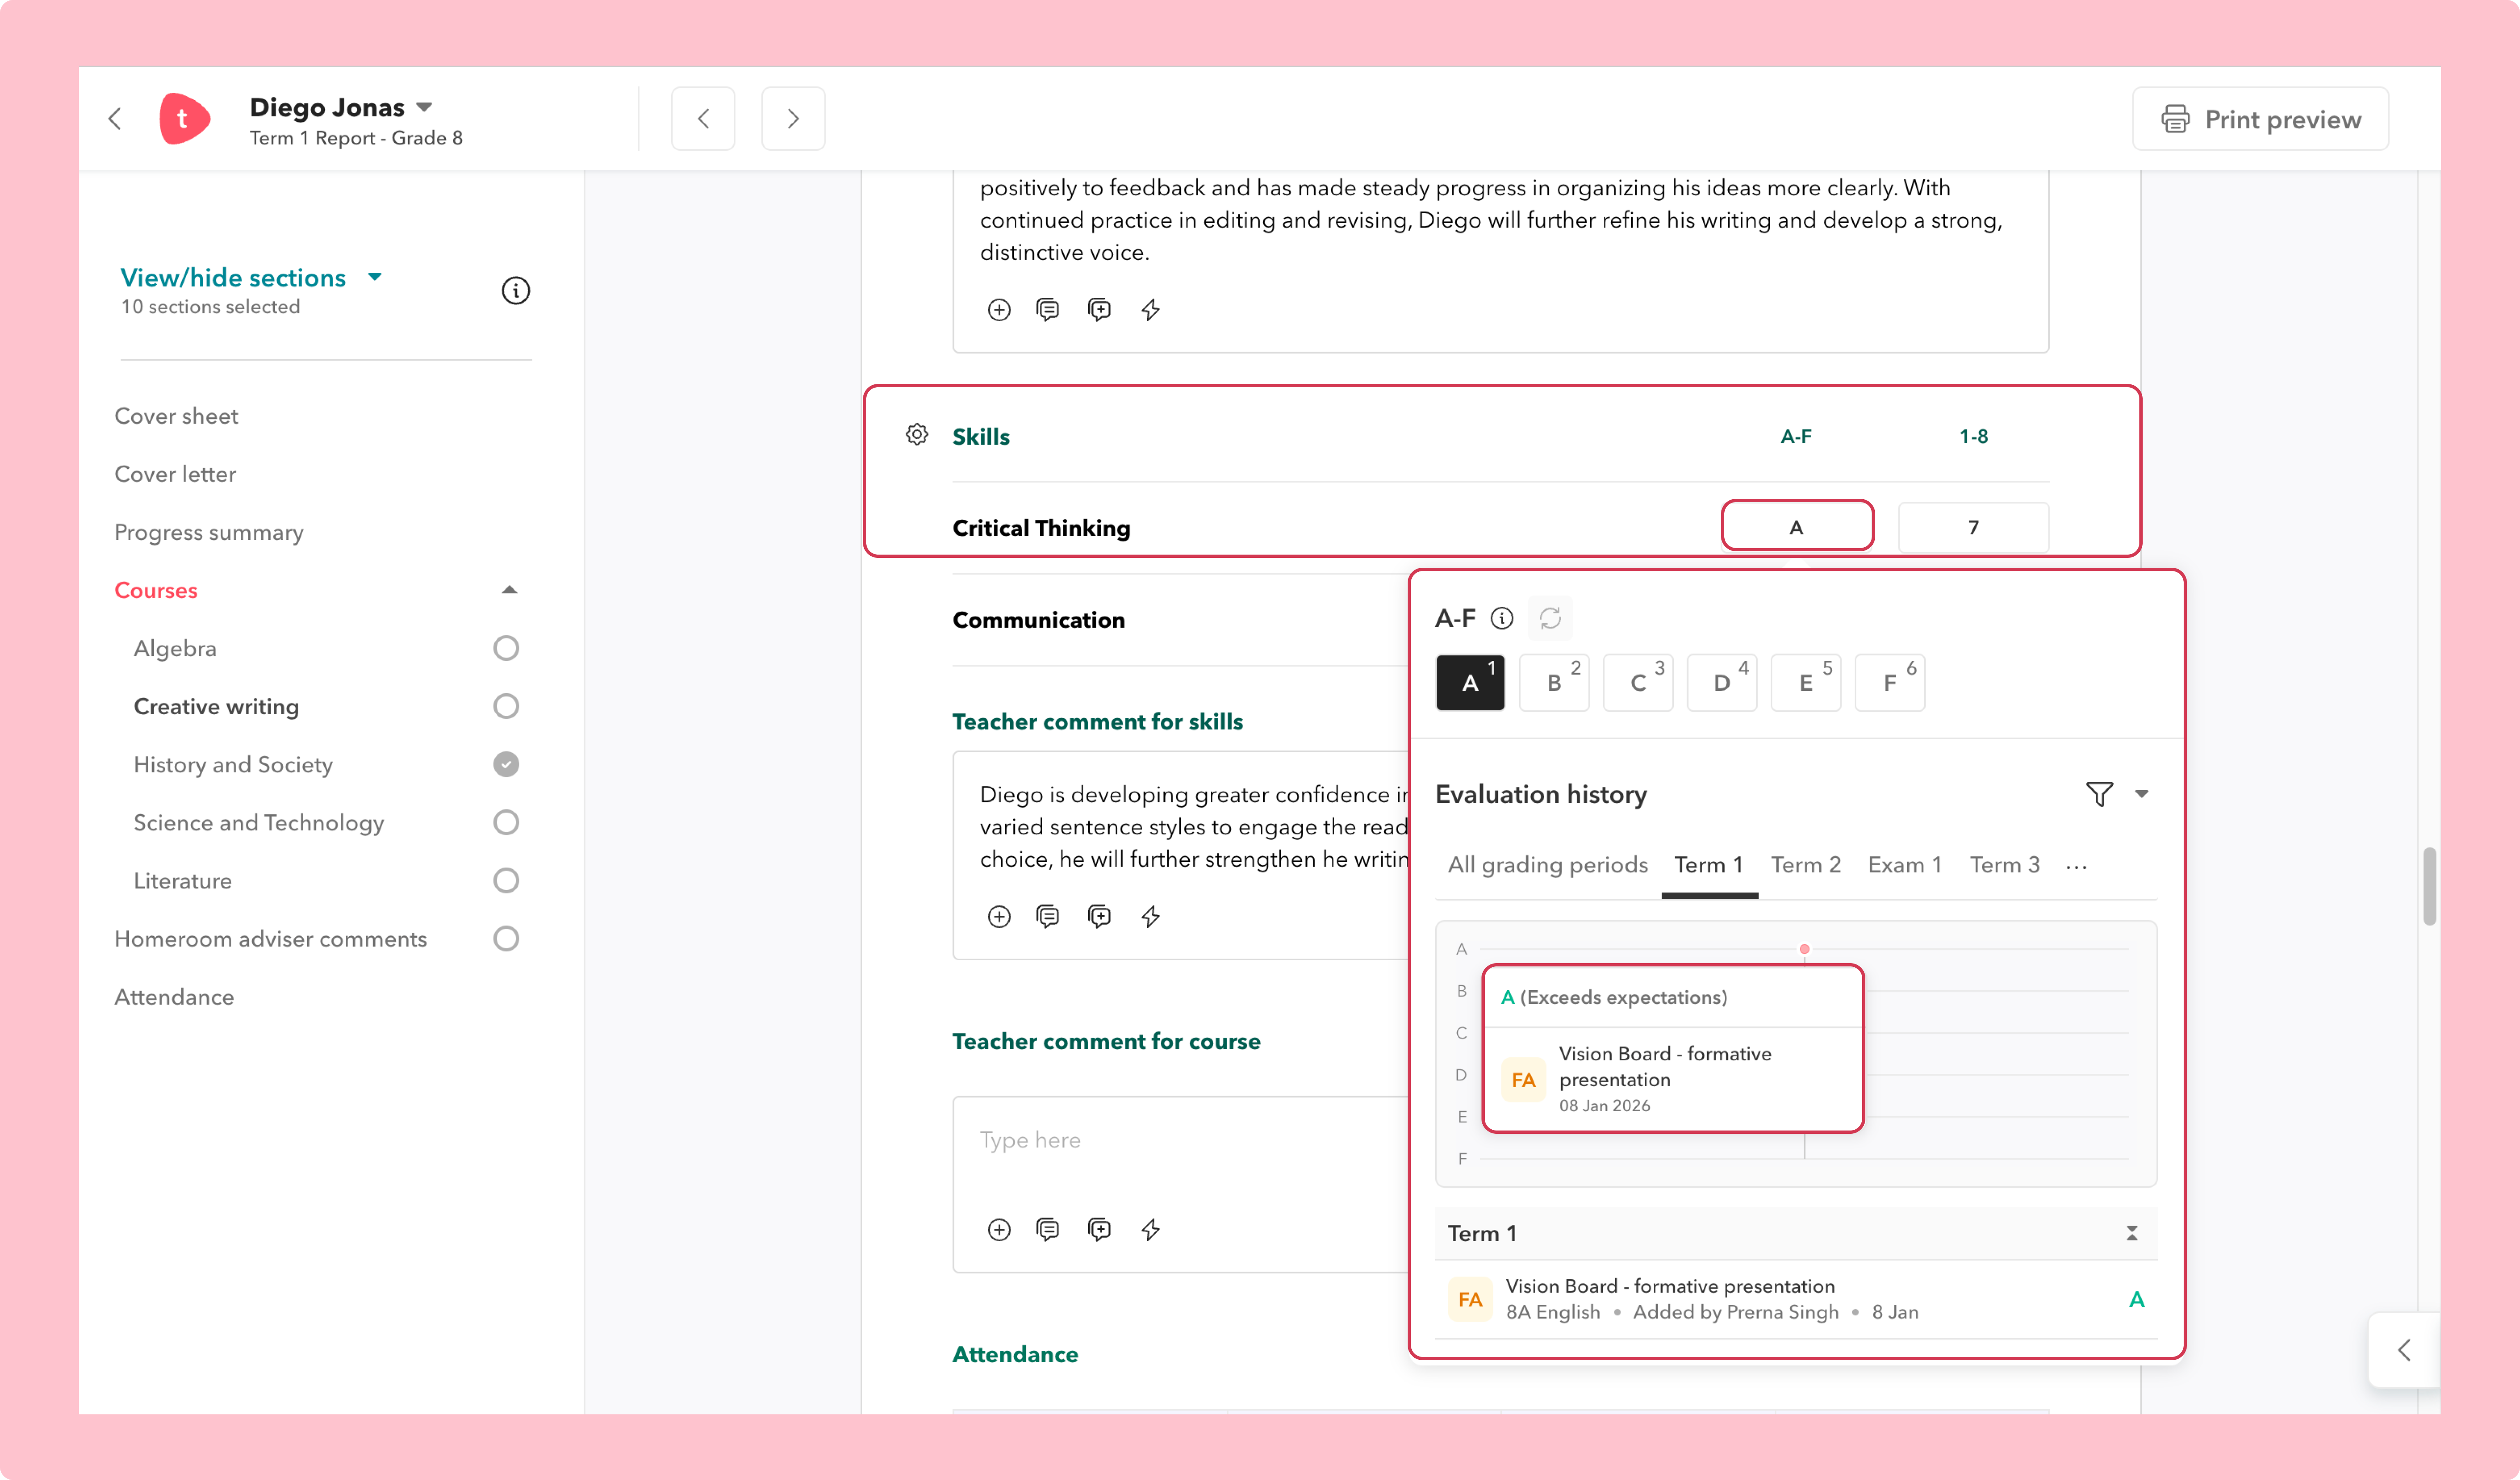The width and height of the screenshot is (2520, 1480).
Task: Open the Algebra course
Action: 175,649
